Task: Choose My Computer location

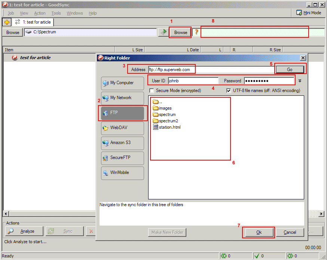Action: [x=122, y=83]
